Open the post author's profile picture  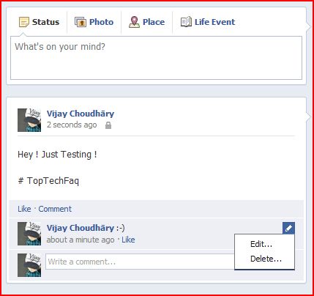pyautogui.click(x=29, y=120)
